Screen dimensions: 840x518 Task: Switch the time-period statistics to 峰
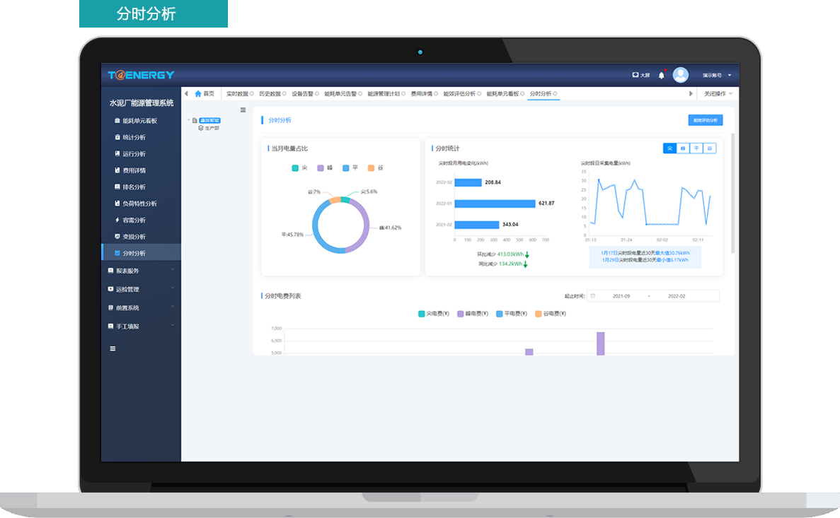[683, 148]
